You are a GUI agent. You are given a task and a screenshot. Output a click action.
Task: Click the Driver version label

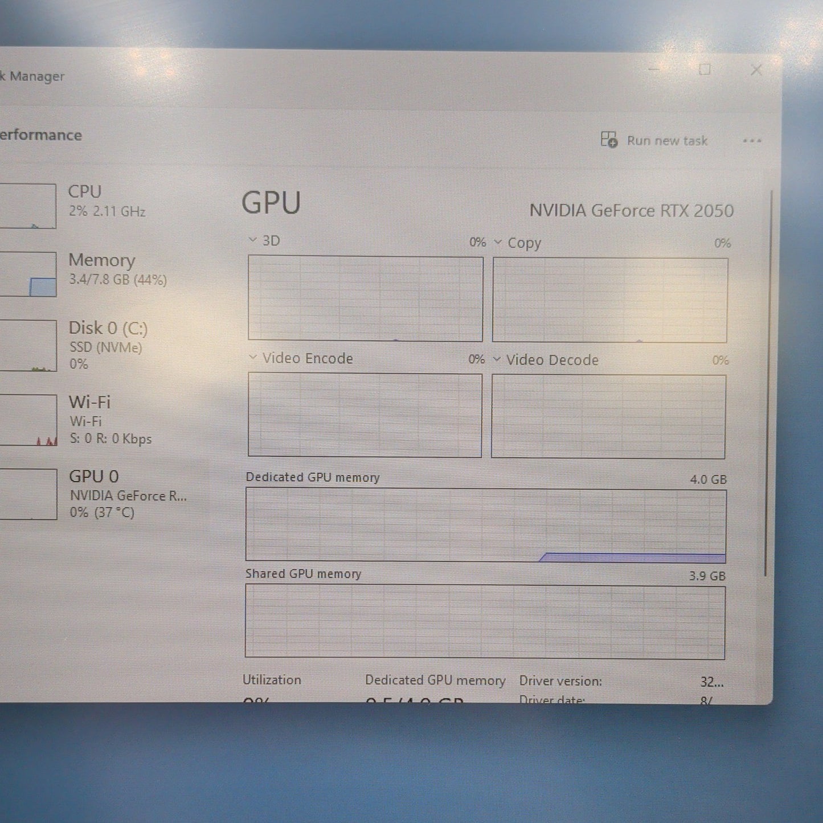pyautogui.click(x=560, y=681)
